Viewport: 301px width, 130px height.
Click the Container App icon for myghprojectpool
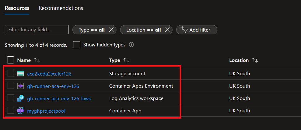(x=20, y=110)
